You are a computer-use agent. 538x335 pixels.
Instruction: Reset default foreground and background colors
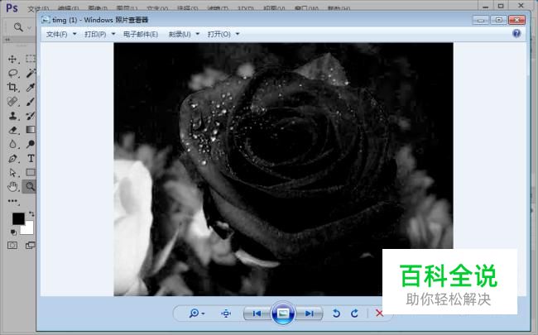(x=13, y=232)
